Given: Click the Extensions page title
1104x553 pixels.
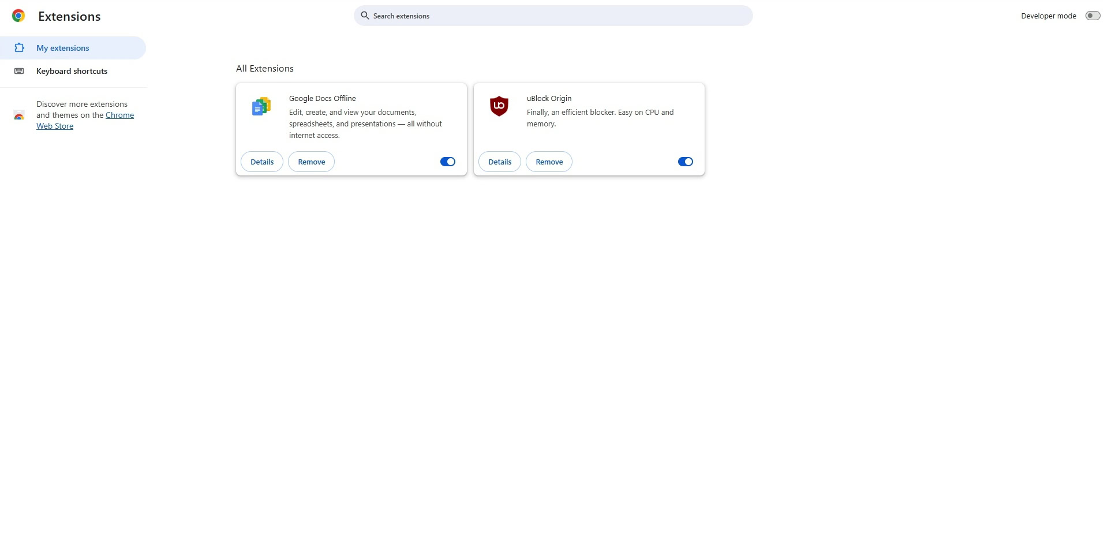Looking at the screenshot, I should (69, 16).
